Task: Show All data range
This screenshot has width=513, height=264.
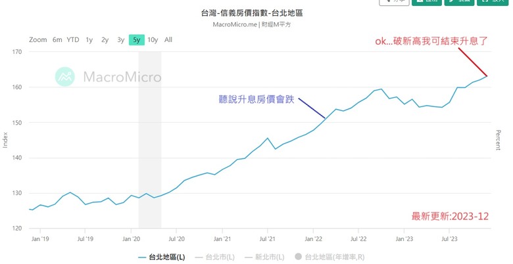Action: [x=168, y=40]
